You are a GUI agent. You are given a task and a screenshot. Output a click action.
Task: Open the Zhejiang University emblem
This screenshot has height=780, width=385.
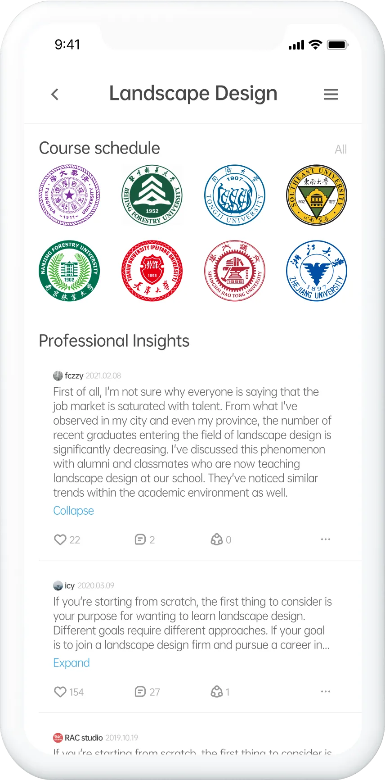(317, 271)
